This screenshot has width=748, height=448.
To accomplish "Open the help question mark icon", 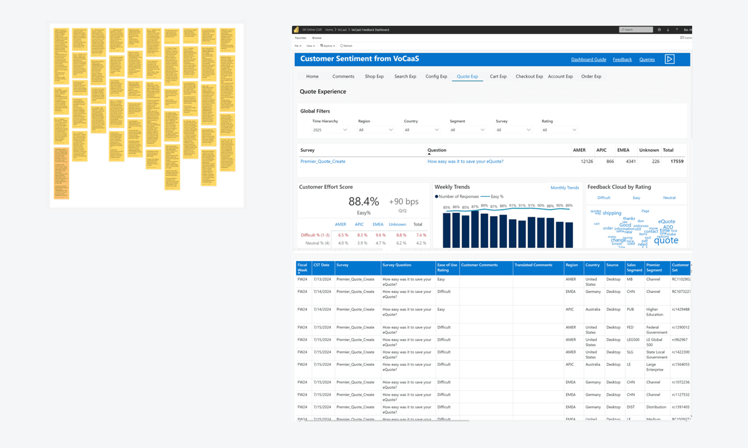I will tap(676, 30).
